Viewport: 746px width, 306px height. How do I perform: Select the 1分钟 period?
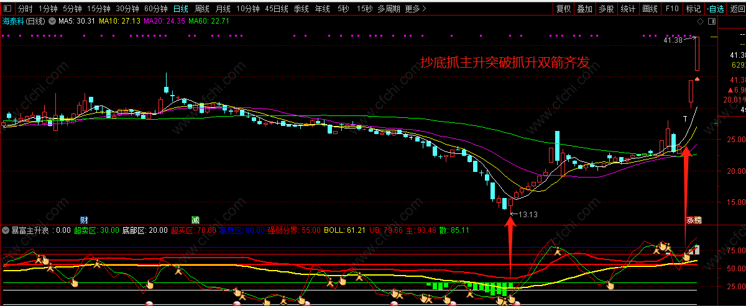pyautogui.click(x=48, y=9)
